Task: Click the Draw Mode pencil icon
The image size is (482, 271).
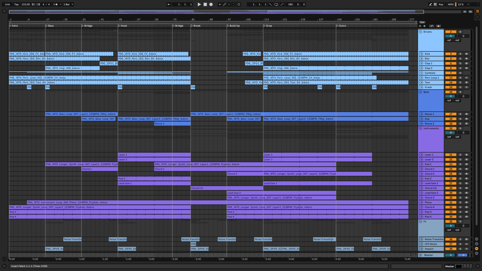Action: tap(430, 4)
